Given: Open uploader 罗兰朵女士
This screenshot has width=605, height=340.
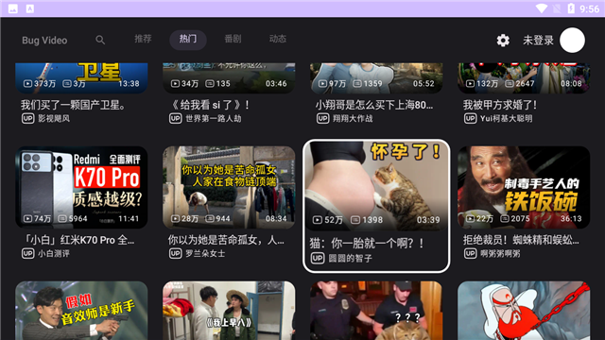Looking at the screenshot, I should click(x=205, y=254).
